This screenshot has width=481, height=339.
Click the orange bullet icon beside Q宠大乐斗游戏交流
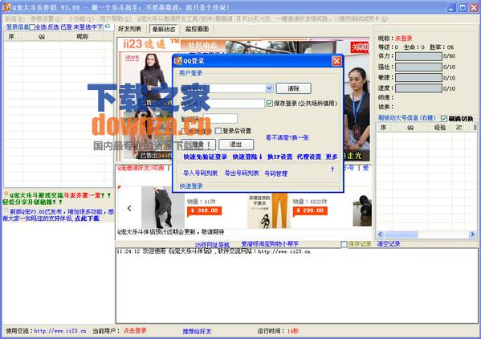click(x=6, y=194)
